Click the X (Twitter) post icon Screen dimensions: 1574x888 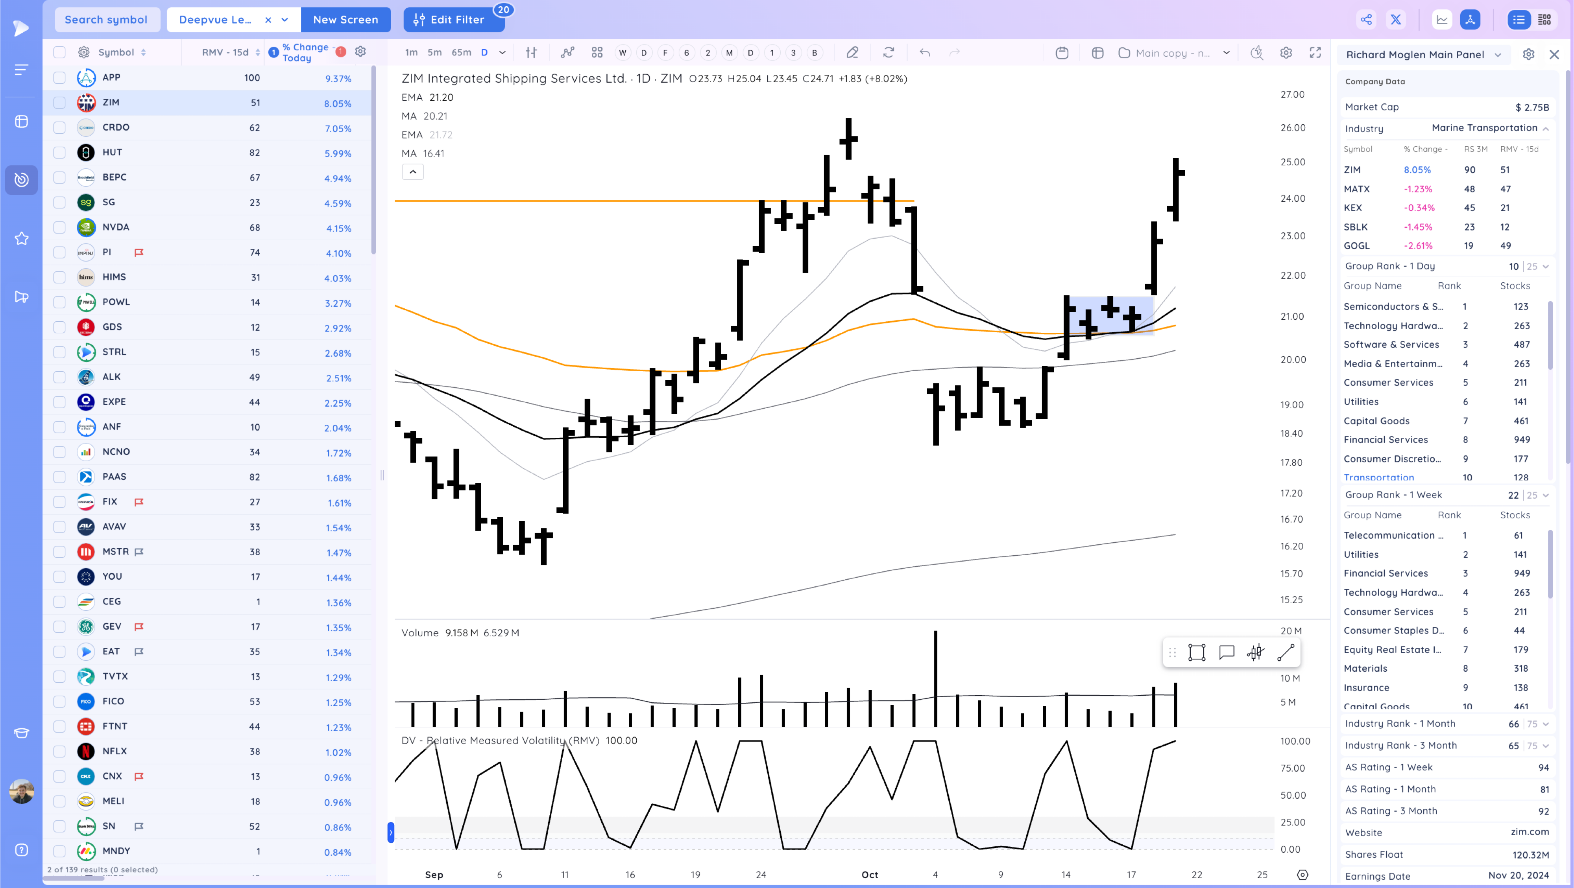[x=1396, y=20]
